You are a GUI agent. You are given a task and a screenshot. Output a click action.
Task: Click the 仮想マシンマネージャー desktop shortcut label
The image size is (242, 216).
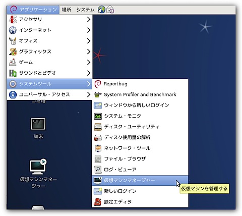click(38, 183)
